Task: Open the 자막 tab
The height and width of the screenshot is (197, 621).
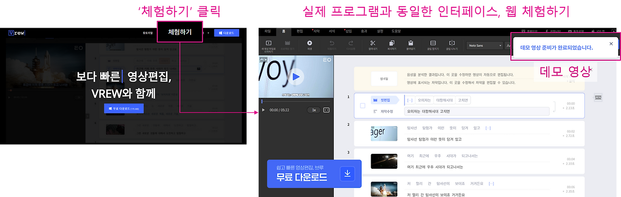Action: pos(316,31)
